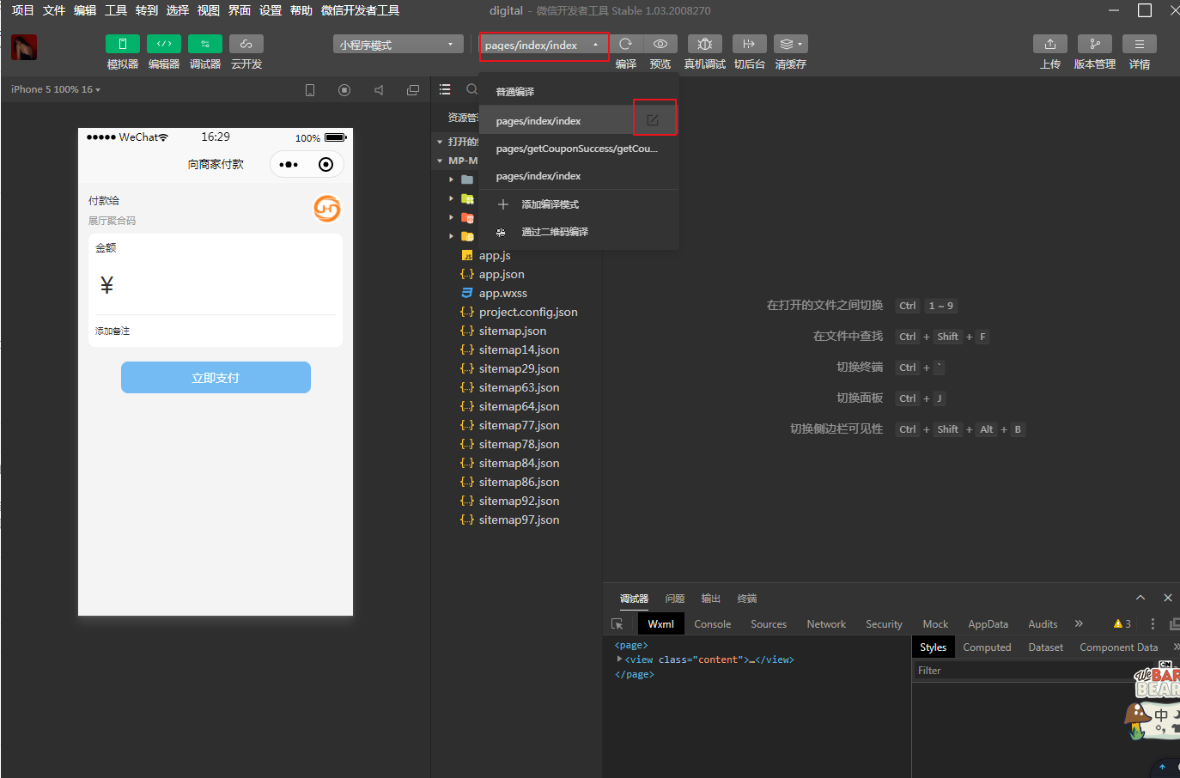The width and height of the screenshot is (1180, 778).
Task: Open sitemap14.json file
Action: tap(519, 349)
